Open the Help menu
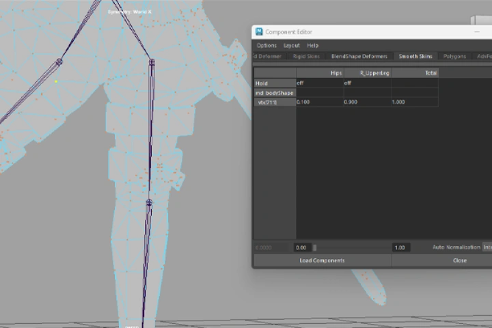Screen dimensions: 492x328 (x=312, y=46)
